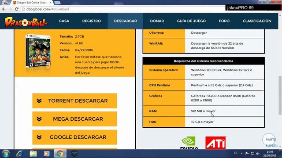Open the Windows Start menu
This screenshot has width=282, height=158.
(6, 154)
